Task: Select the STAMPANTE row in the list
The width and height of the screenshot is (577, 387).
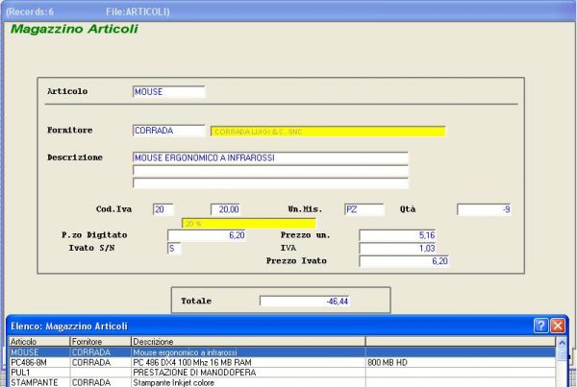Action: (282, 382)
